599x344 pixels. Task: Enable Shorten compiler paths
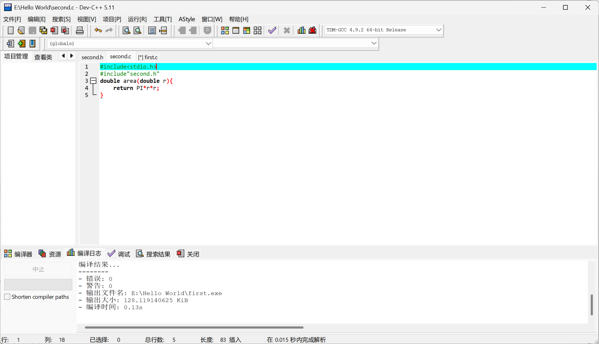point(7,296)
